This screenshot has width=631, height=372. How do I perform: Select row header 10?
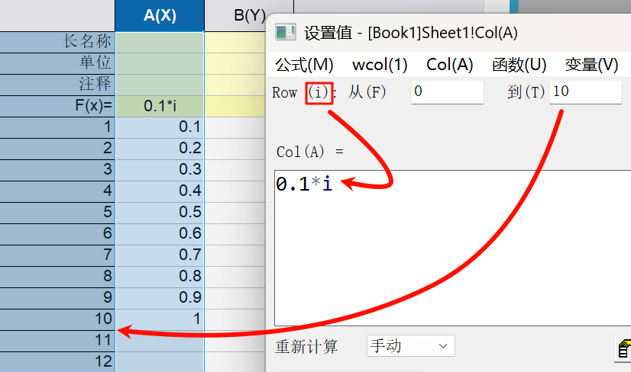(57, 319)
